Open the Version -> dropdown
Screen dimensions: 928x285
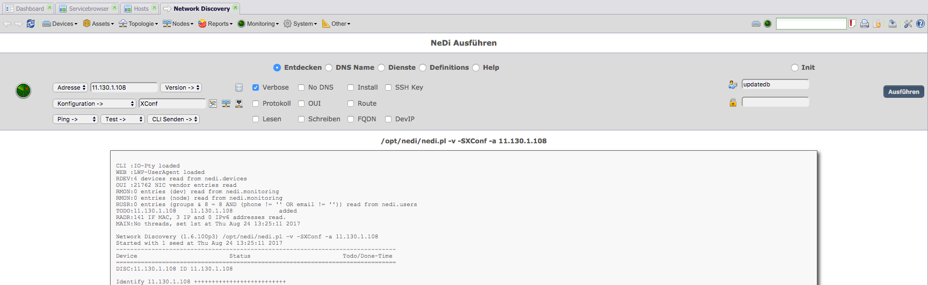pyautogui.click(x=182, y=87)
